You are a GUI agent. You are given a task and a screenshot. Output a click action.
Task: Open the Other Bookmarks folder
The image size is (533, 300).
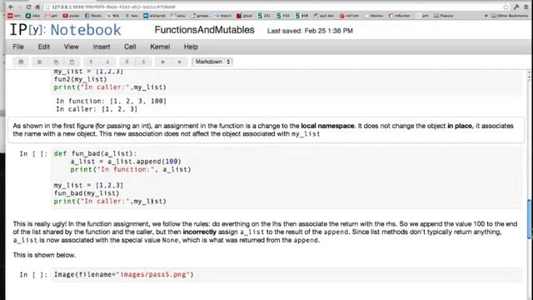pyautogui.click(x=510, y=16)
